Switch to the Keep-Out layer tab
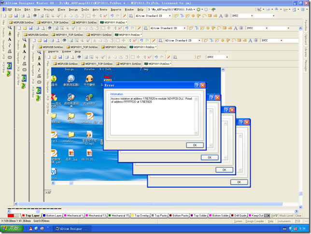The height and width of the screenshot is (234, 311). coord(256,216)
